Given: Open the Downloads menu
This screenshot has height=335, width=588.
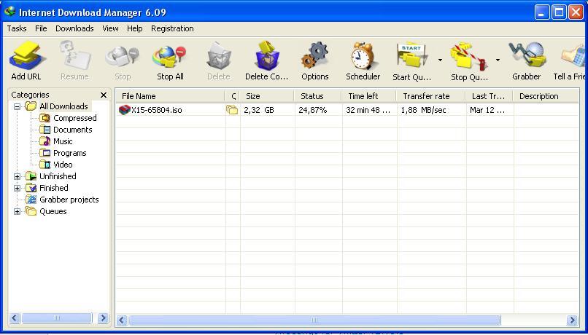Looking at the screenshot, I should tap(74, 28).
